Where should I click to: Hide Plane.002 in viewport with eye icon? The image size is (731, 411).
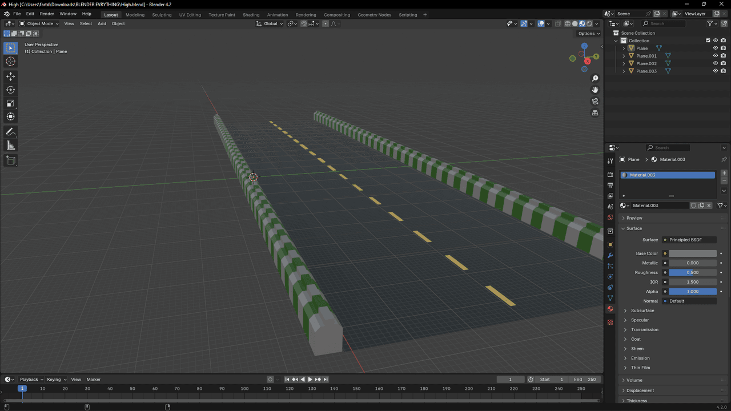click(x=715, y=63)
